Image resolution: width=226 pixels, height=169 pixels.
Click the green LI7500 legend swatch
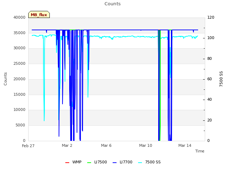pos(89,163)
